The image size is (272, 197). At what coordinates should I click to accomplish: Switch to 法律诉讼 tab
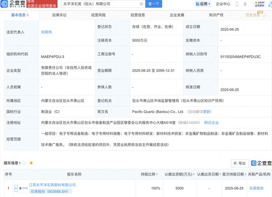coord(59,15)
